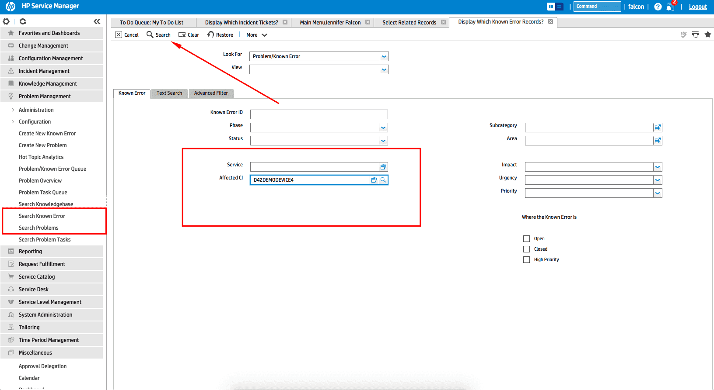Open Change Management menu

click(52, 45)
